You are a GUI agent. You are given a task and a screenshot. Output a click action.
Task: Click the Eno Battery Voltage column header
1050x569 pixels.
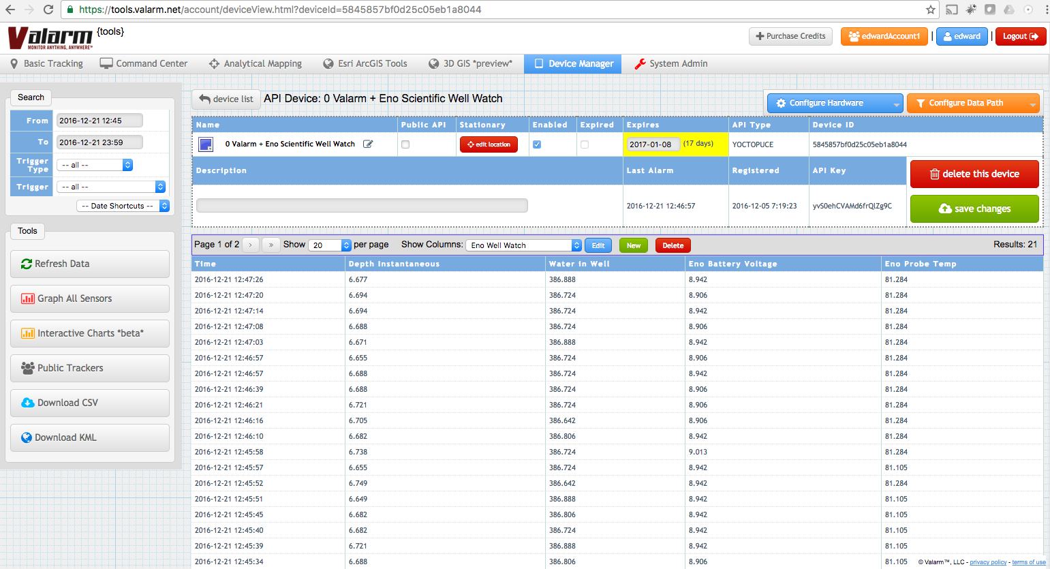pyautogui.click(x=784, y=264)
